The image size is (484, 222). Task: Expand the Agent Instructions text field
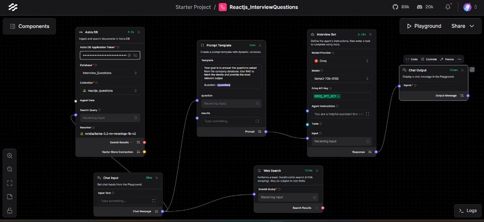coord(367,114)
